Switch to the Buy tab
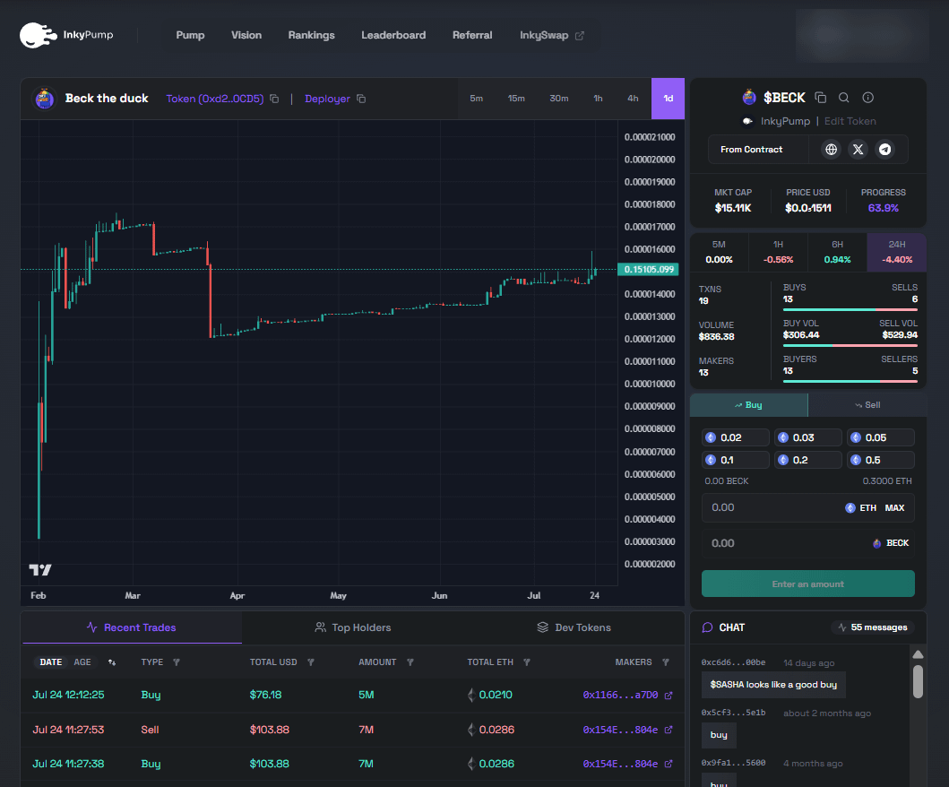Image resolution: width=949 pixels, height=787 pixels. tap(748, 405)
